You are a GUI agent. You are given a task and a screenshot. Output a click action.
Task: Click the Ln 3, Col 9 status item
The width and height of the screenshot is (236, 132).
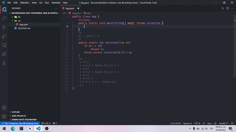click(x=176, y=123)
